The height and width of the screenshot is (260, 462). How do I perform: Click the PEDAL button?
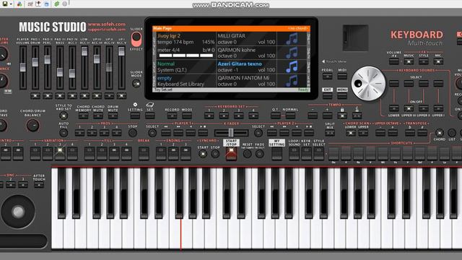click(327, 76)
